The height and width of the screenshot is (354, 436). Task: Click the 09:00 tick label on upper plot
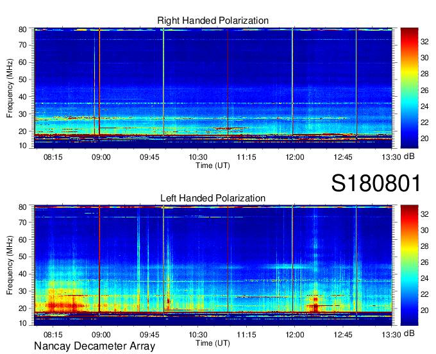[x=101, y=157]
